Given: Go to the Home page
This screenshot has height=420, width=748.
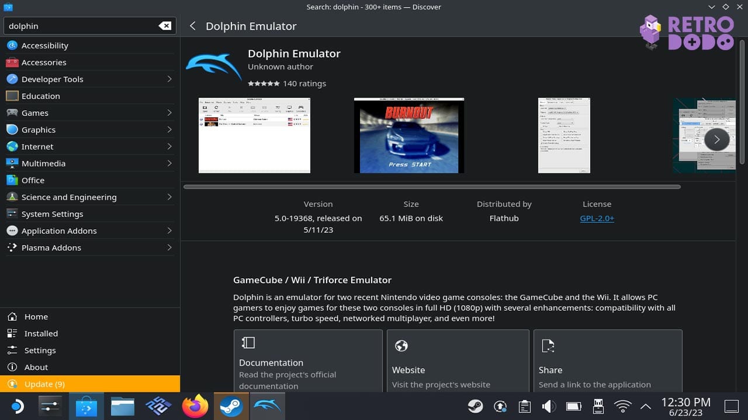Looking at the screenshot, I should [90, 317].
